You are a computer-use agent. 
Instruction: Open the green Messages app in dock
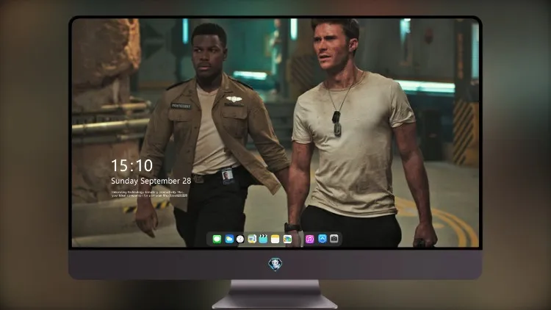click(217, 239)
